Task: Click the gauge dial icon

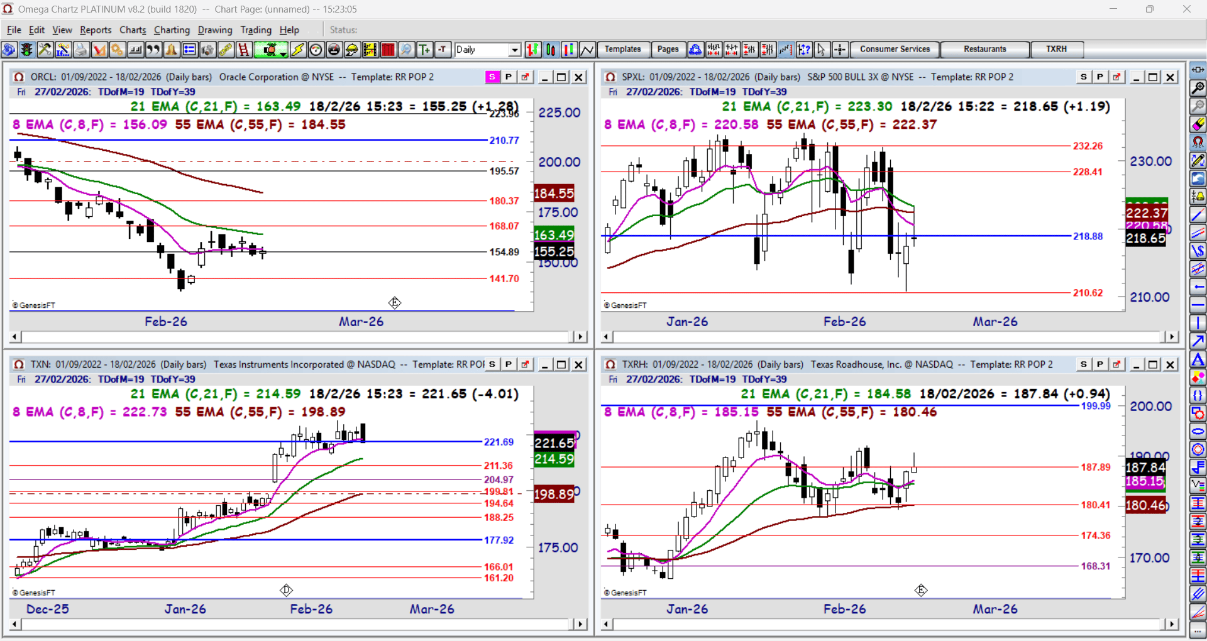Action: (x=316, y=50)
